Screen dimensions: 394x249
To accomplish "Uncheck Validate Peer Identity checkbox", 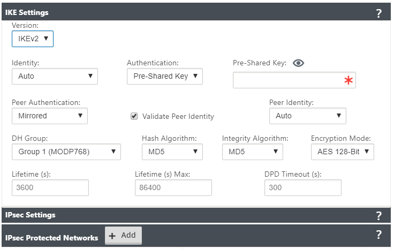I will pyautogui.click(x=134, y=116).
